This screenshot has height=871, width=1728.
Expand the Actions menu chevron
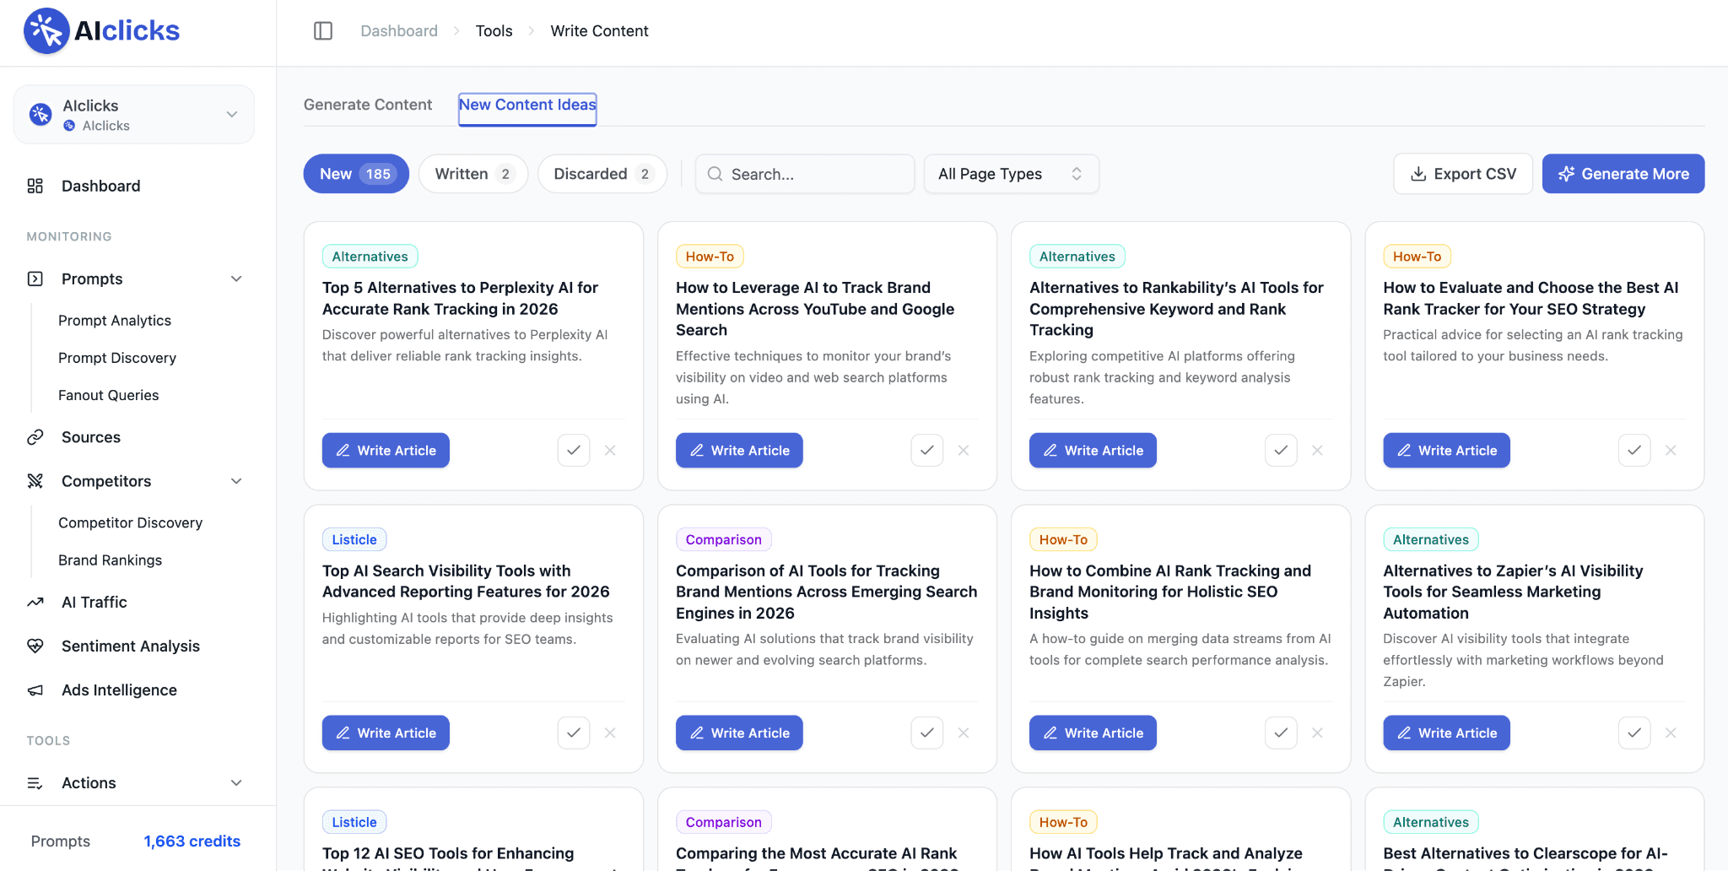coord(236,783)
